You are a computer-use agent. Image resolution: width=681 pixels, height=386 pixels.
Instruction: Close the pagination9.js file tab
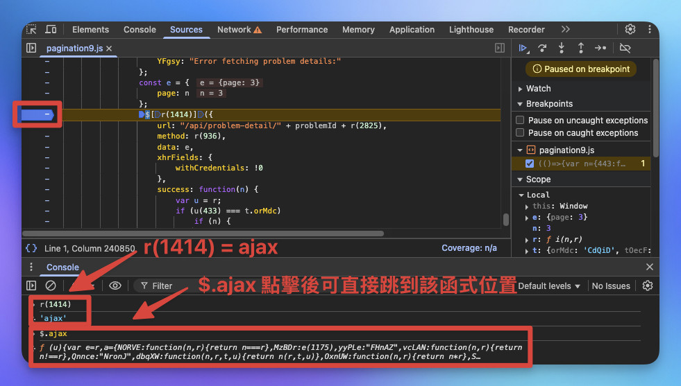point(109,49)
